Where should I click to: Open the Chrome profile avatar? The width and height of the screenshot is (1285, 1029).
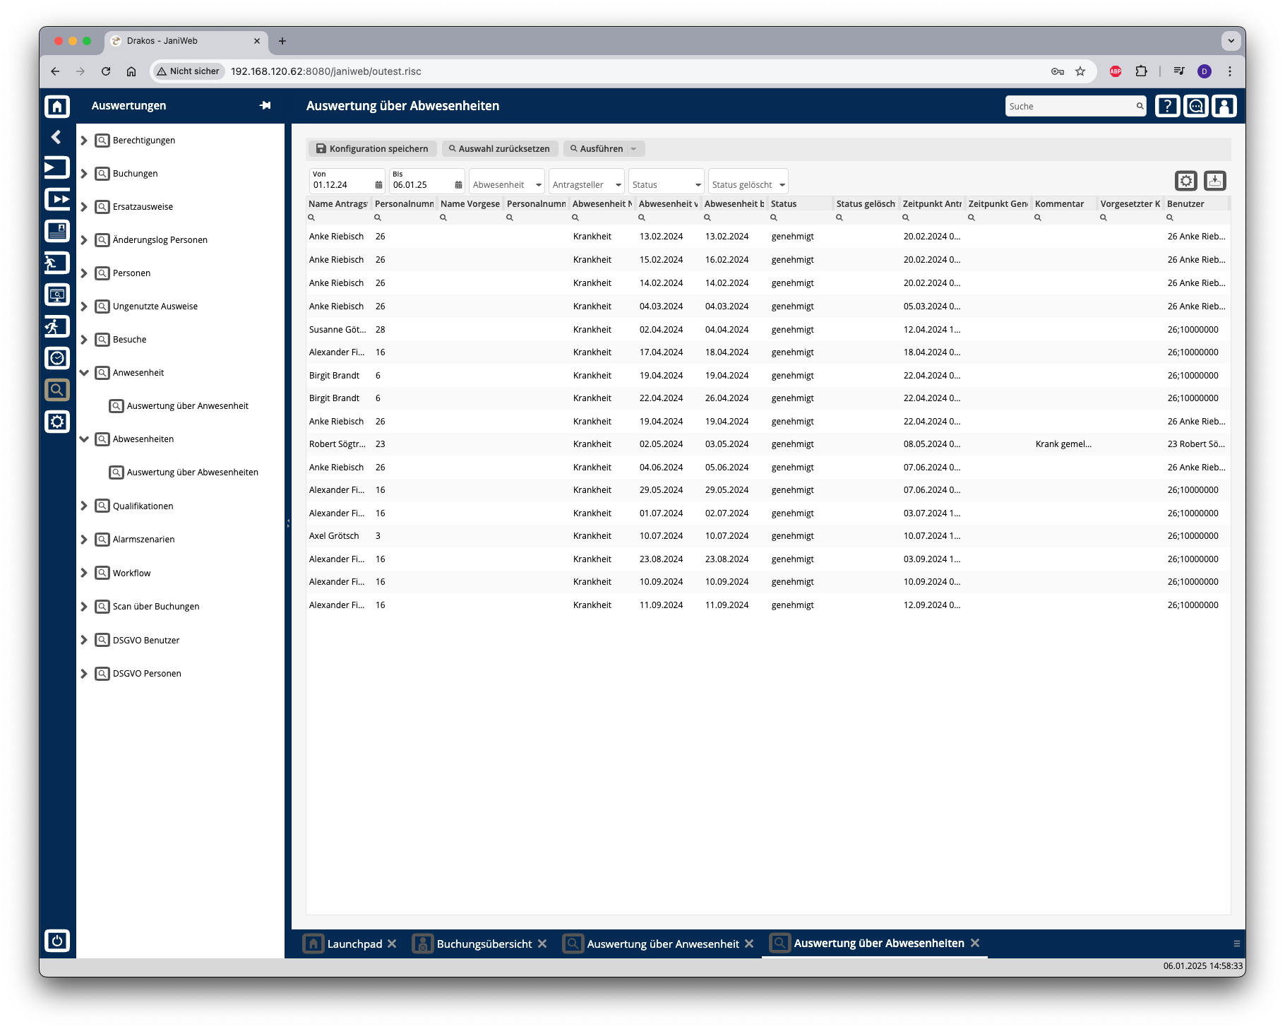point(1205,71)
